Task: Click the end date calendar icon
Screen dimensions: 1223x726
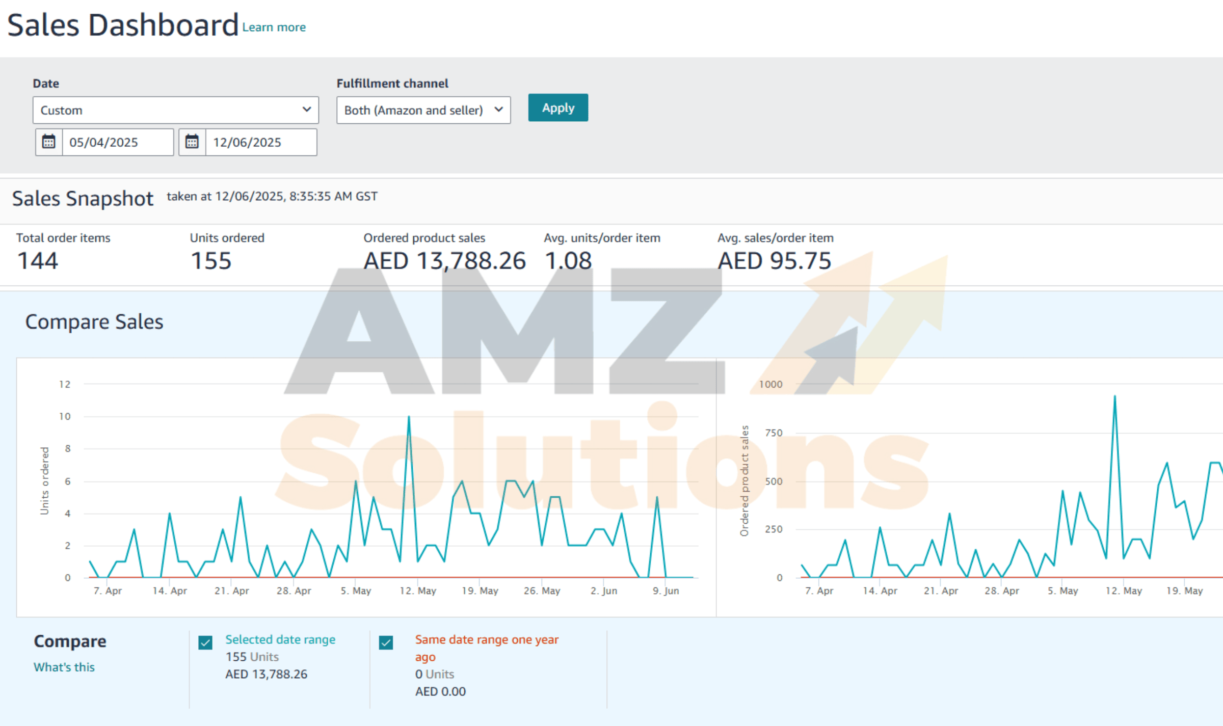Action: [192, 142]
